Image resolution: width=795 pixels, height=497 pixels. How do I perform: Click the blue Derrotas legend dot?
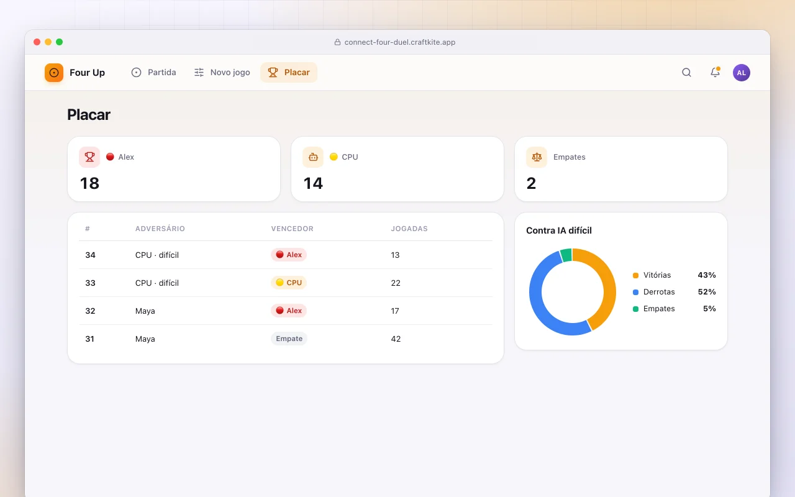click(635, 292)
